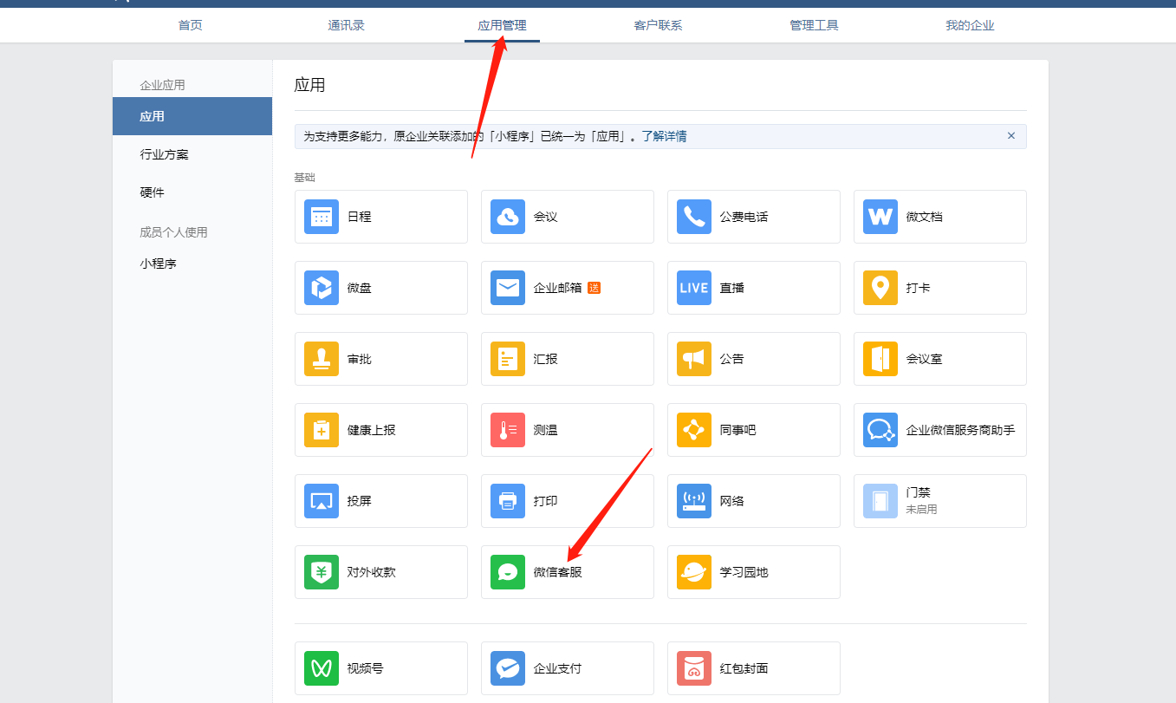
Task: Open the 企业邮箱 envelope icon
Action: click(x=508, y=288)
